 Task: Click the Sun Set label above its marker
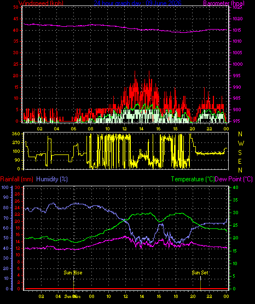200,273
